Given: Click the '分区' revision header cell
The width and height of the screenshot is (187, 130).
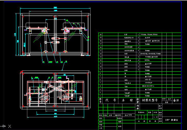Looking at the screenshot, I should point(111,115).
